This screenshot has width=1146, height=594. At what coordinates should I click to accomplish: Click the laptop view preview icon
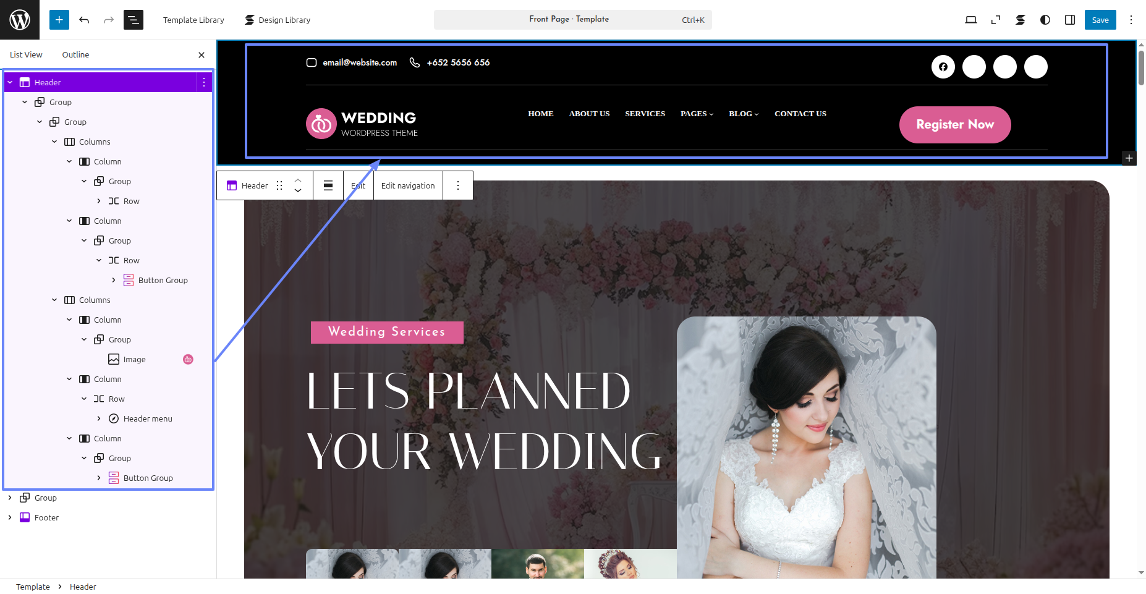(971, 20)
